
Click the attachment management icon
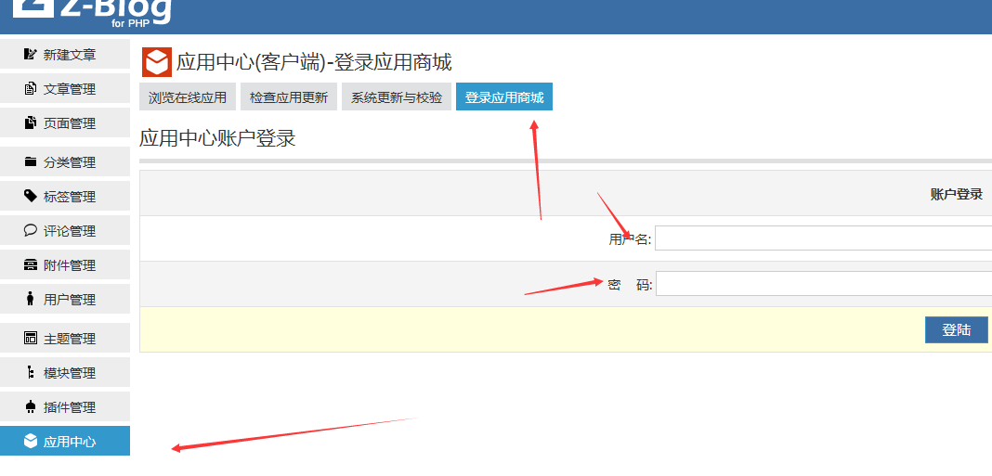coord(31,265)
